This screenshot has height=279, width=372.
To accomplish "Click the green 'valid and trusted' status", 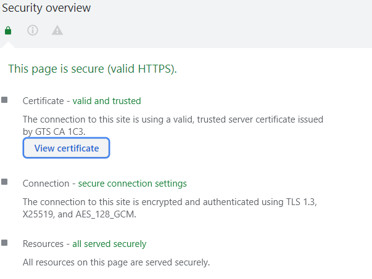I will tap(107, 100).
